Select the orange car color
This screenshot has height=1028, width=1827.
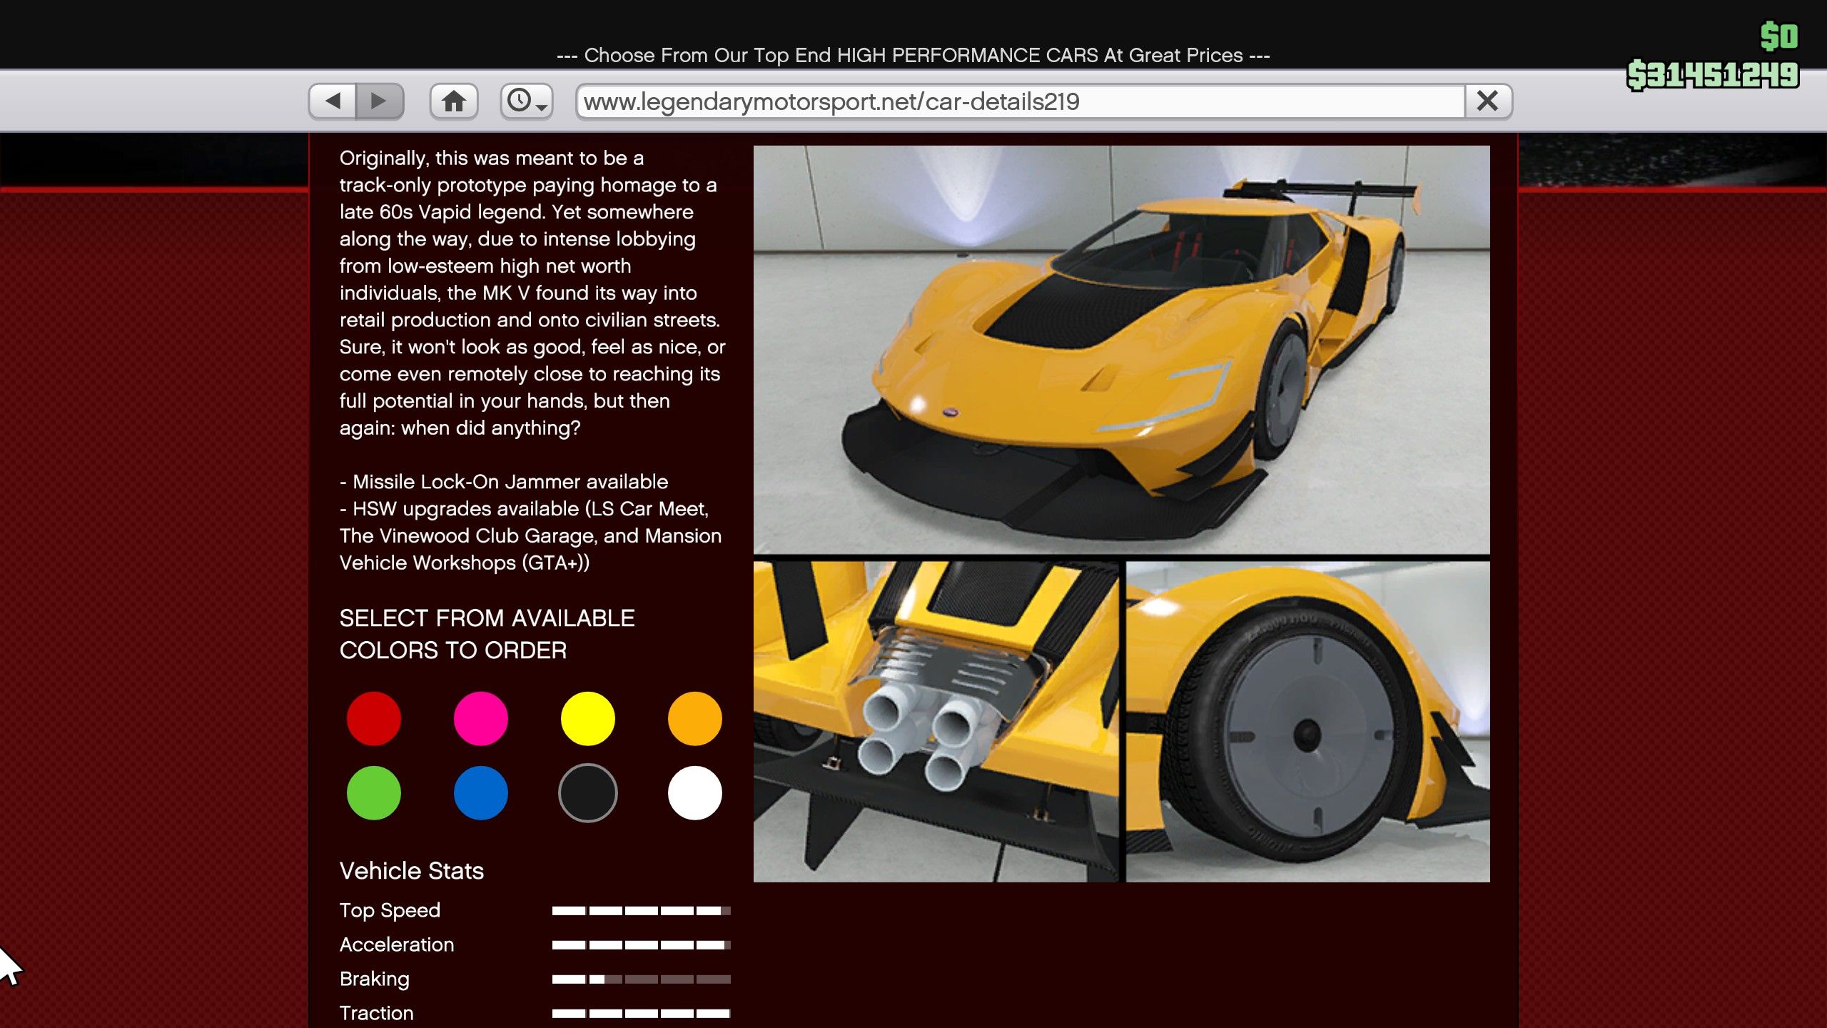coord(694,718)
